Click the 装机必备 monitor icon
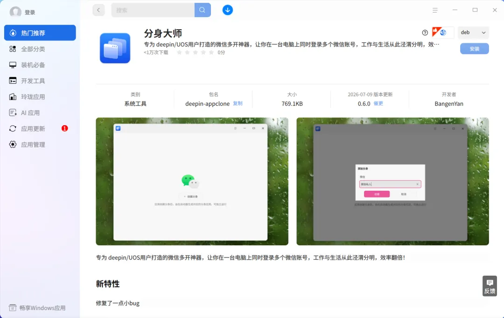Image resolution: width=504 pixels, height=318 pixels. [13, 65]
